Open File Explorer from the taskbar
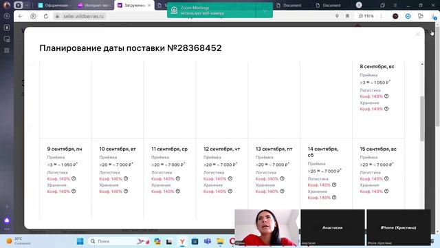The image size is (440, 248). click(220, 241)
